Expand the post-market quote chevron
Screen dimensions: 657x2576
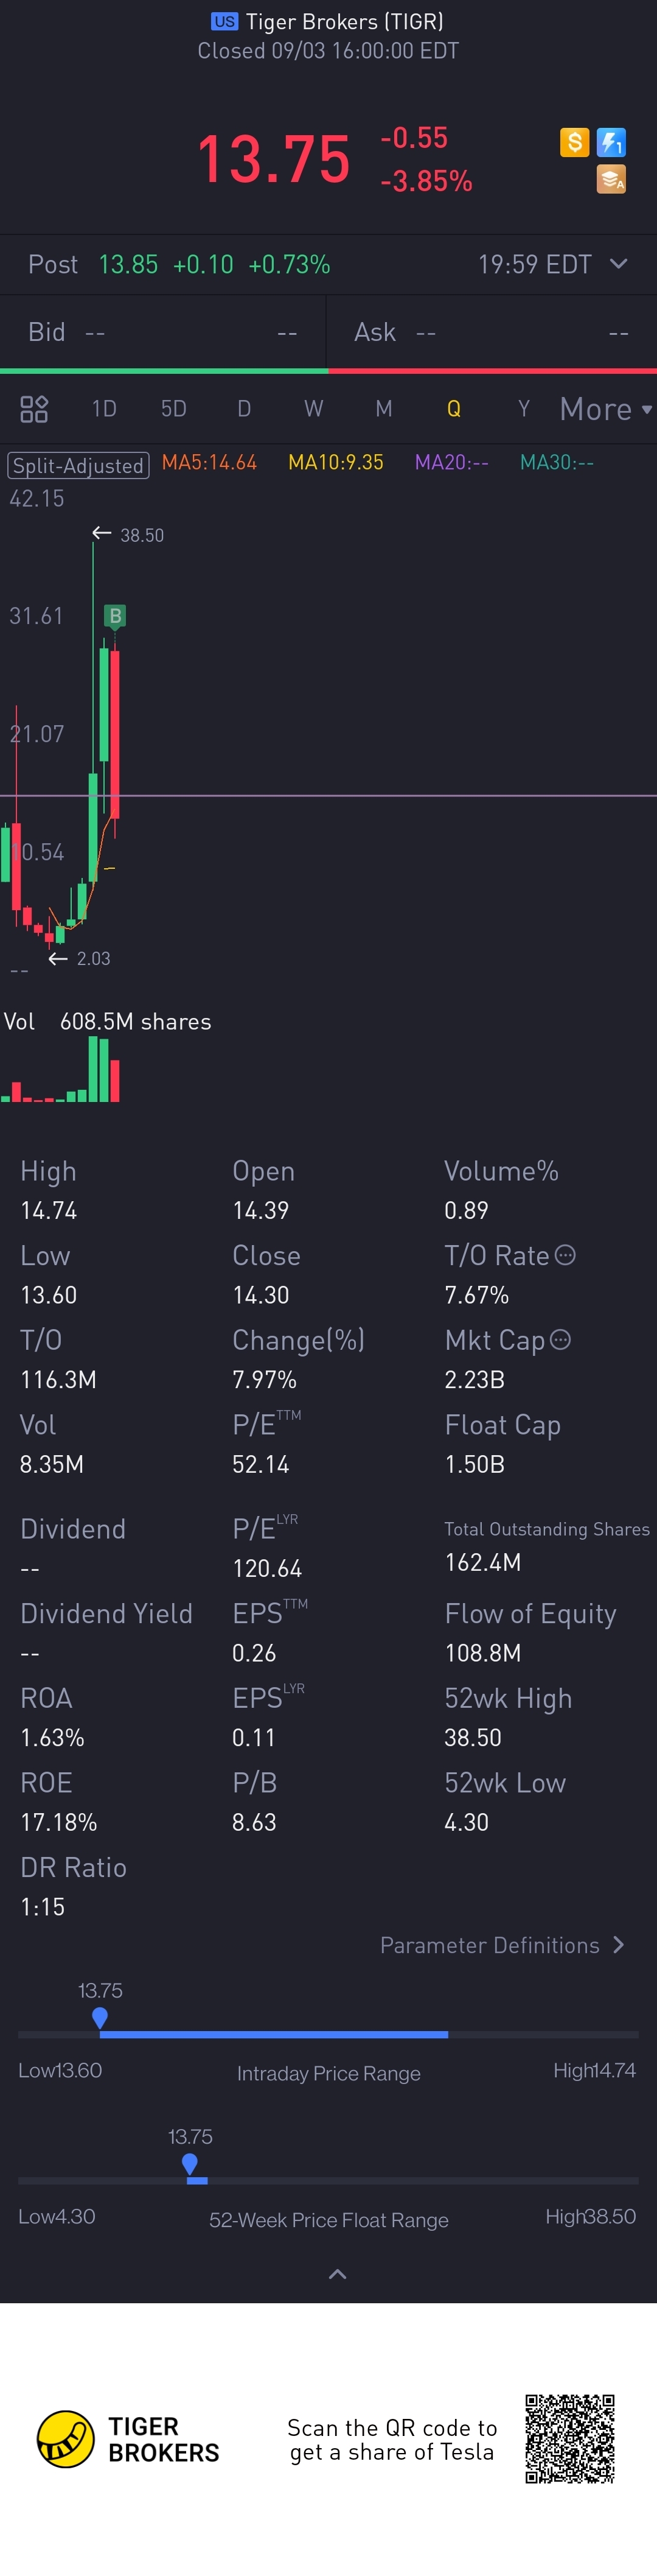coord(619,264)
